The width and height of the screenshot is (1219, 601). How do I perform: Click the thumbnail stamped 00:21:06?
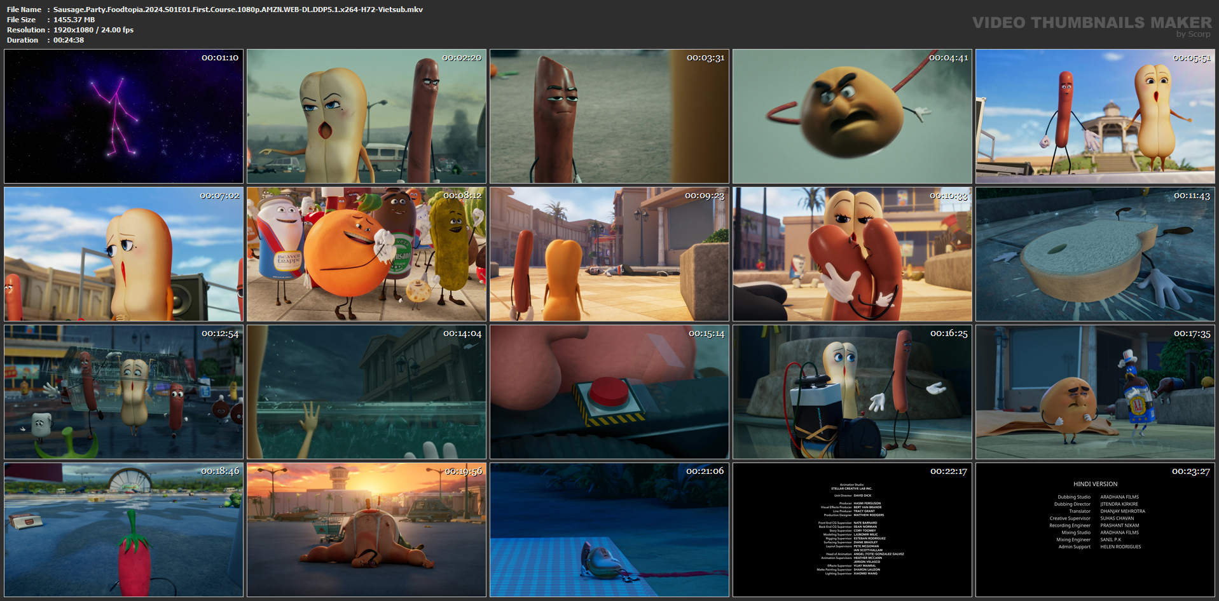tap(609, 530)
